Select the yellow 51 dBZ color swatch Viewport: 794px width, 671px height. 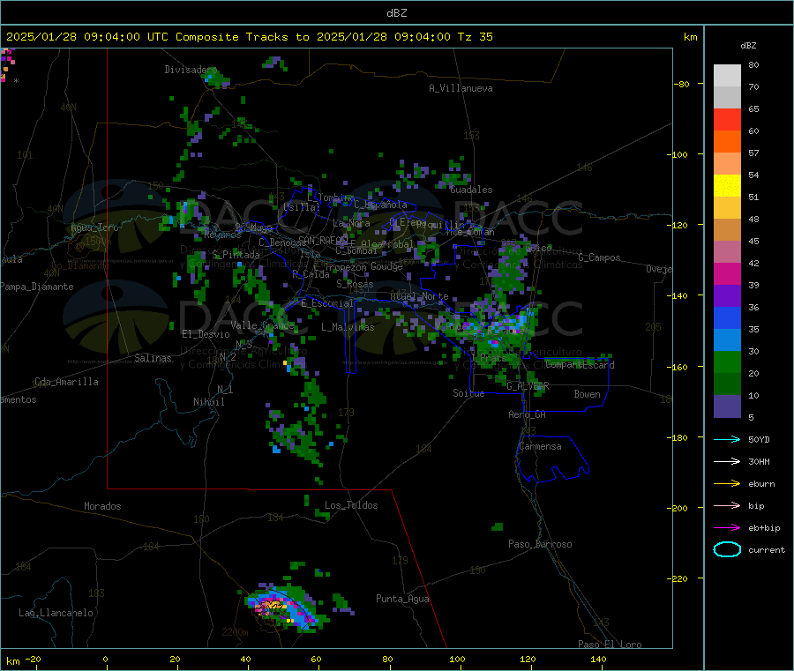tap(727, 186)
